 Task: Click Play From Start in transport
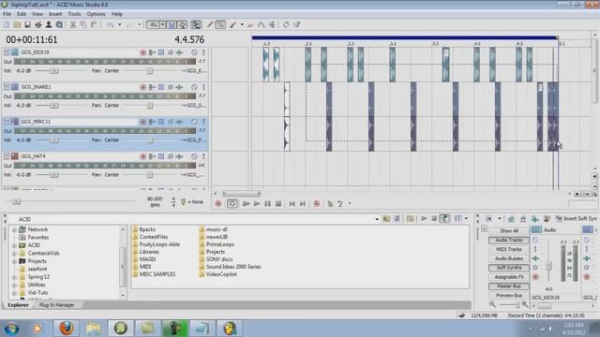[246, 204]
